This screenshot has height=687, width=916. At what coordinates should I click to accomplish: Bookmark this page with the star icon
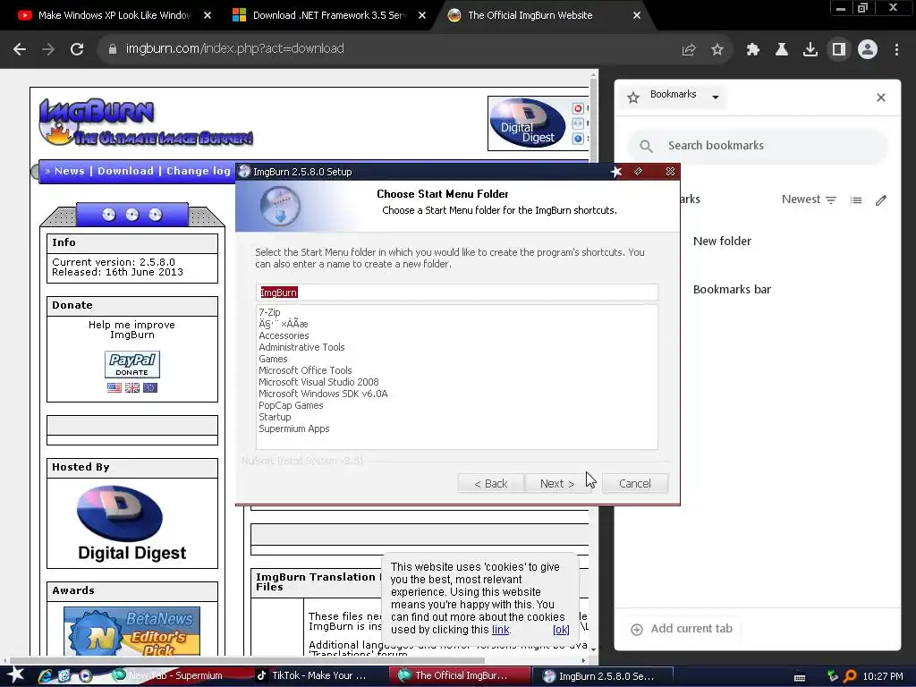(x=717, y=50)
